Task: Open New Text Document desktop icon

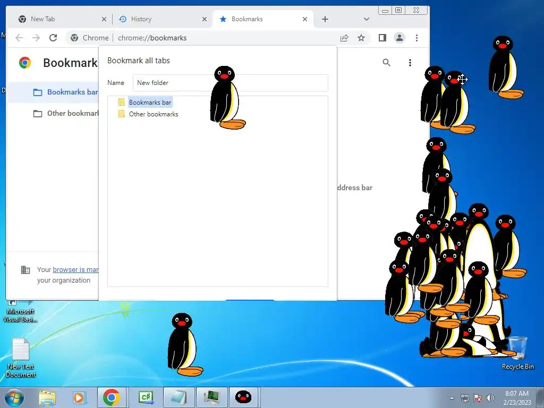Action: click(21, 358)
